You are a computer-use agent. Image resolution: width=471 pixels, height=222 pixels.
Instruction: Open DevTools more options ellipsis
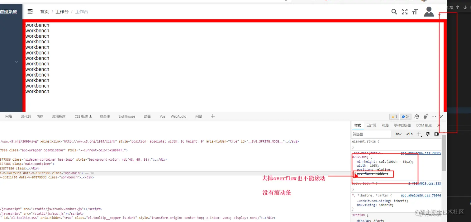434,117
